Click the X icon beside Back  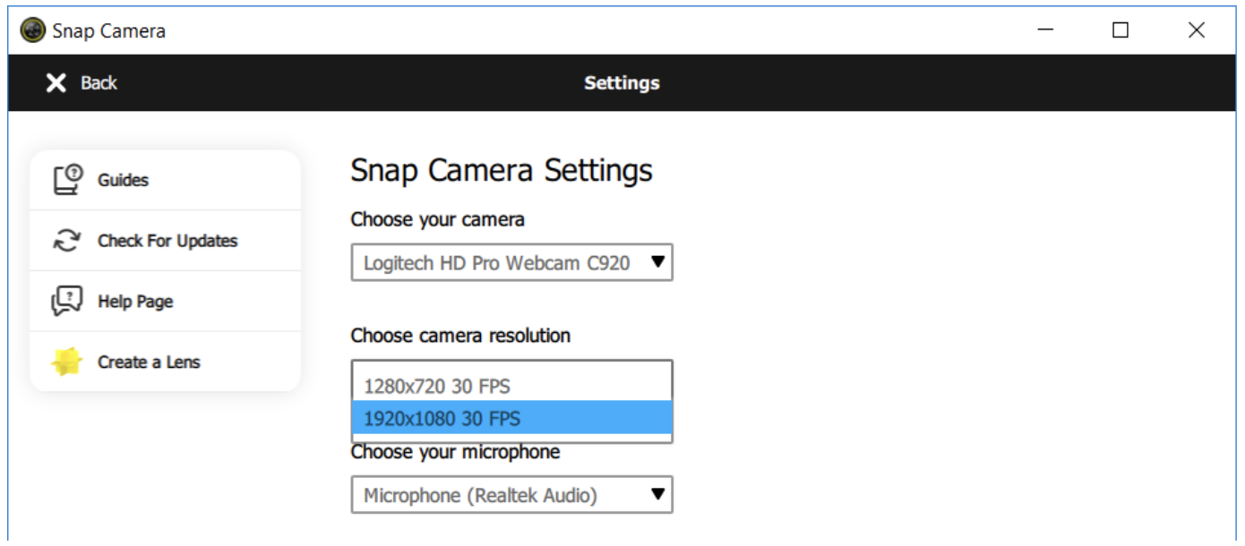click(56, 83)
